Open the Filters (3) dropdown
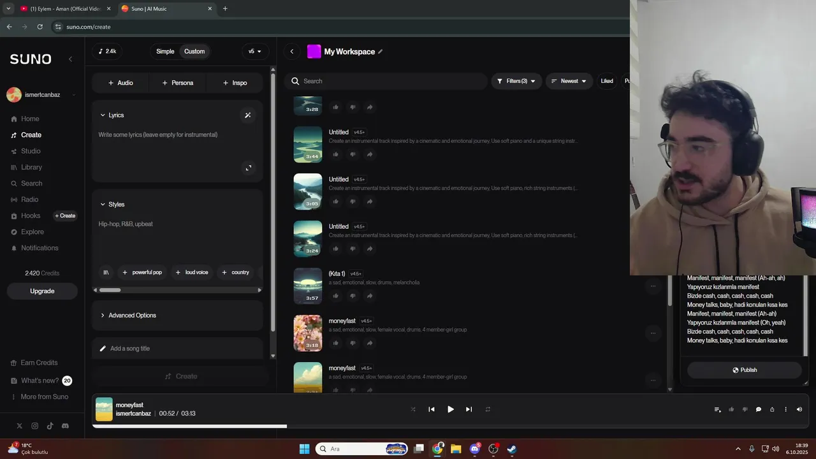This screenshot has width=816, height=459. pos(516,81)
